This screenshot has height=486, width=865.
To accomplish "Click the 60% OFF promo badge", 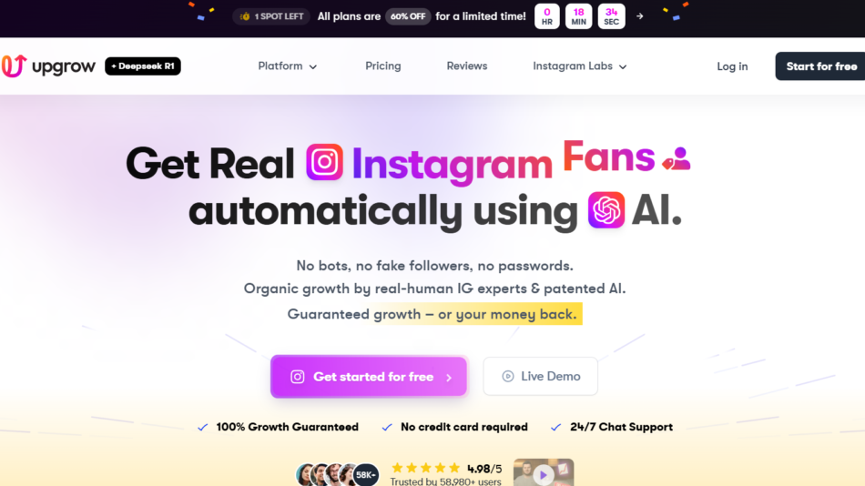I will pos(408,16).
